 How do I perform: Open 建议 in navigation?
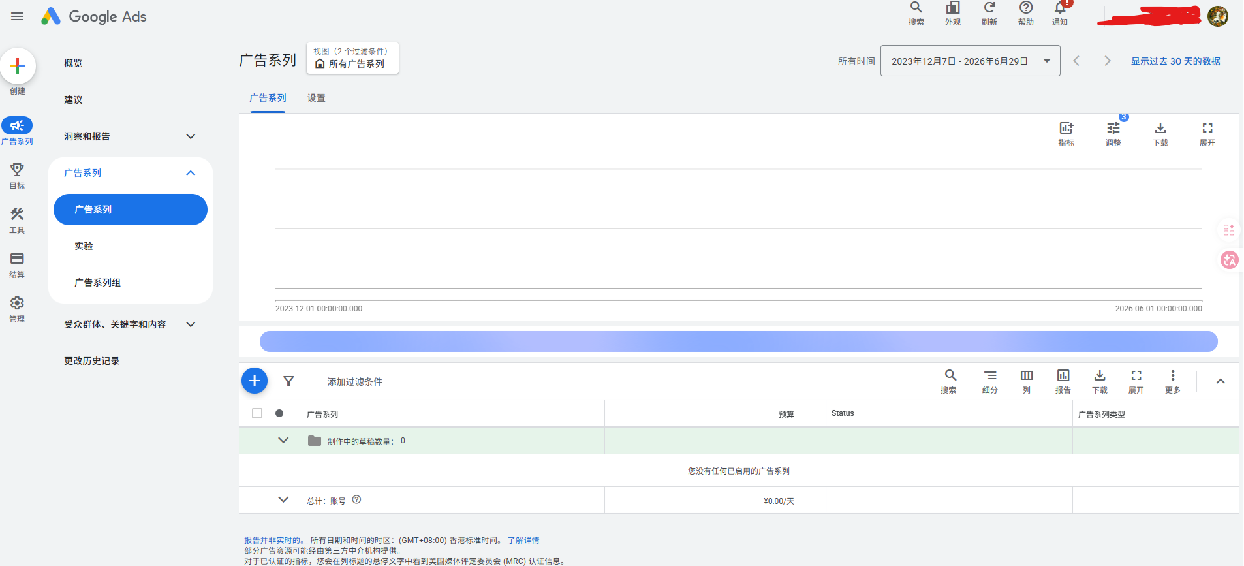73,100
